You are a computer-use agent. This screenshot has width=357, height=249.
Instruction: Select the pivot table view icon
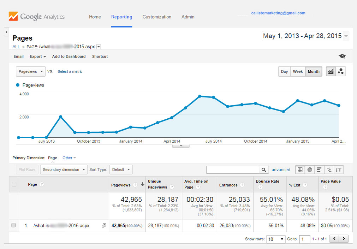tap(339, 170)
